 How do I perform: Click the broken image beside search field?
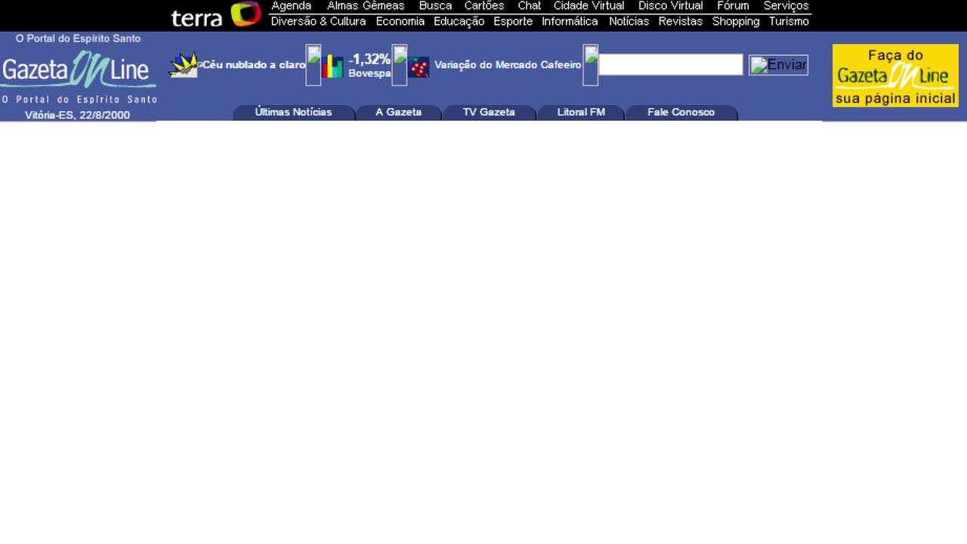591,65
